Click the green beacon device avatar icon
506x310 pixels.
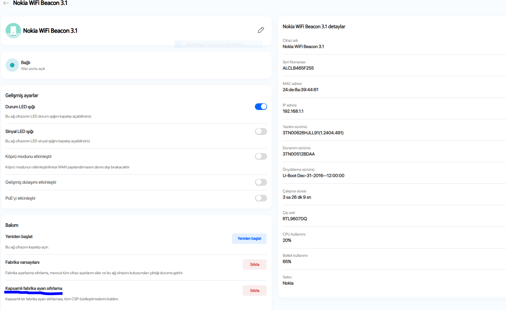click(x=13, y=31)
